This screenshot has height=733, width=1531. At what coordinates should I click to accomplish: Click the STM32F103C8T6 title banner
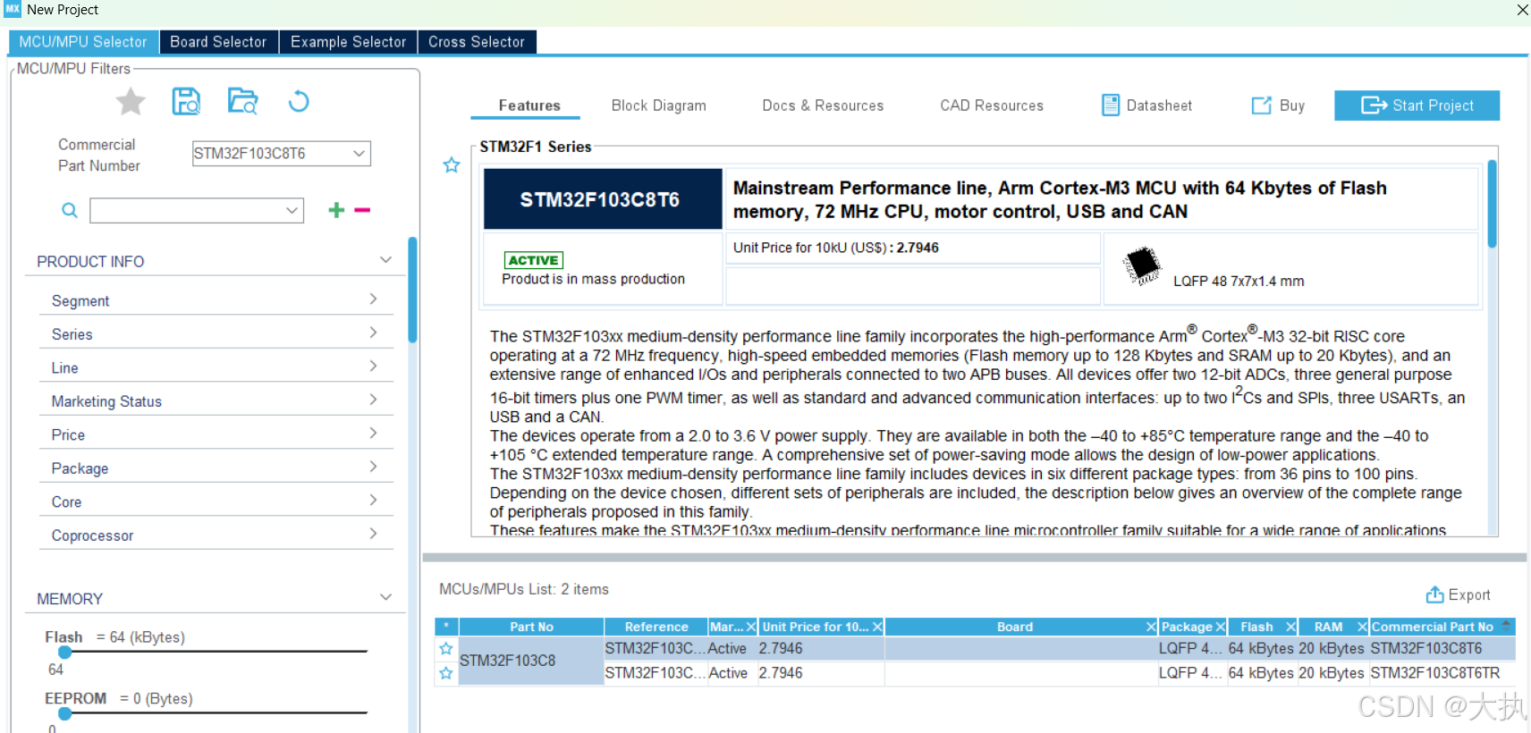coord(602,199)
